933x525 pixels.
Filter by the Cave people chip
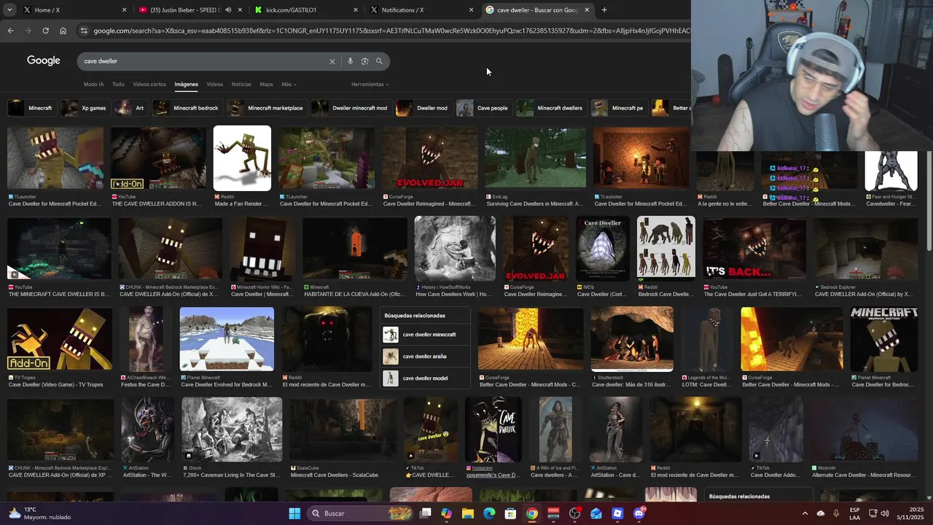click(483, 108)
